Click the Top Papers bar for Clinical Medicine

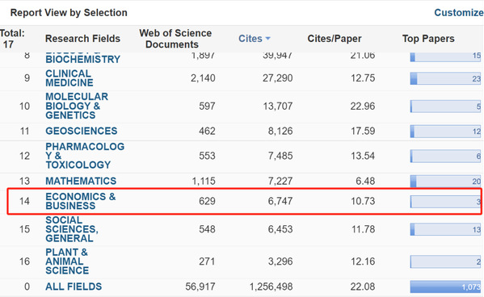[x=445, y=78]
